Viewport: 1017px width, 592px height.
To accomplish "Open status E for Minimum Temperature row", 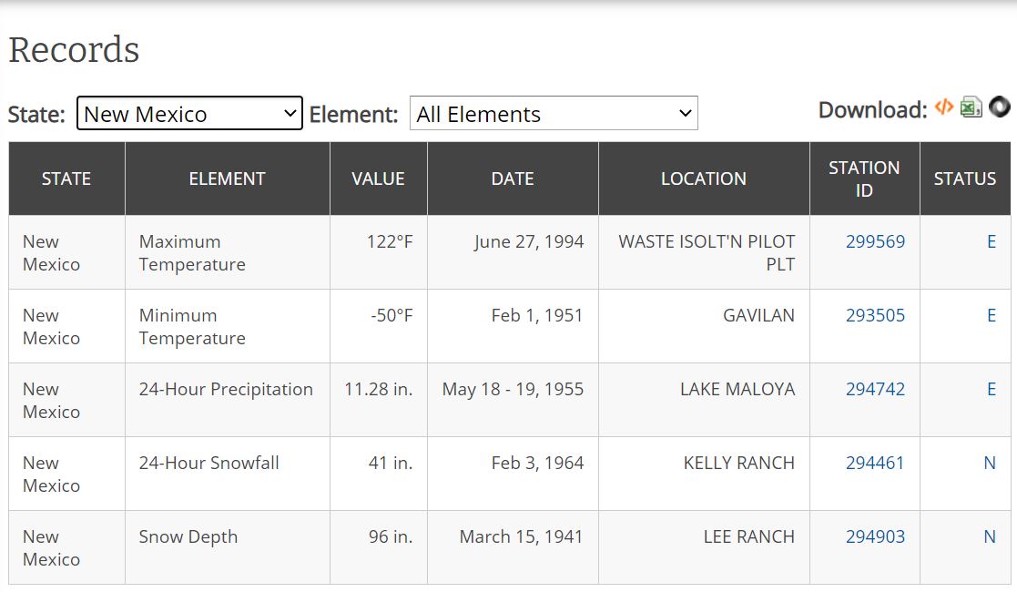I will click(992, 315).
